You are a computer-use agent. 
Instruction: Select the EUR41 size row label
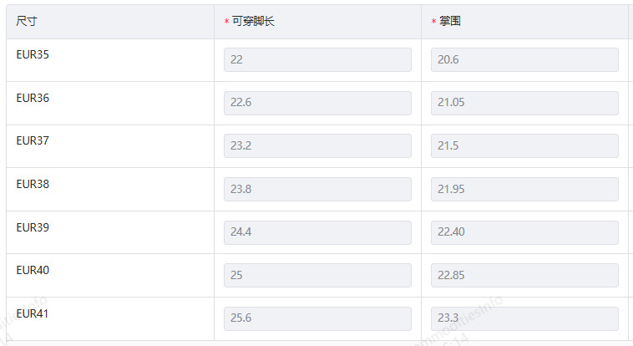(x=33, y=313)
